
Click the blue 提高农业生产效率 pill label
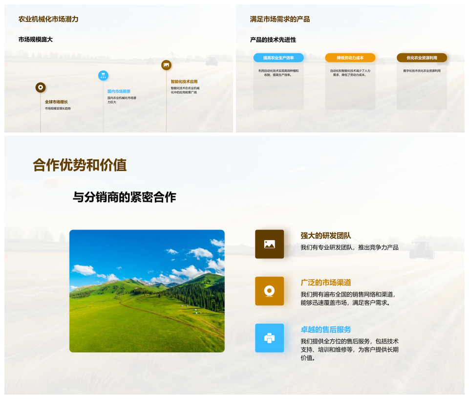[278, 58]
